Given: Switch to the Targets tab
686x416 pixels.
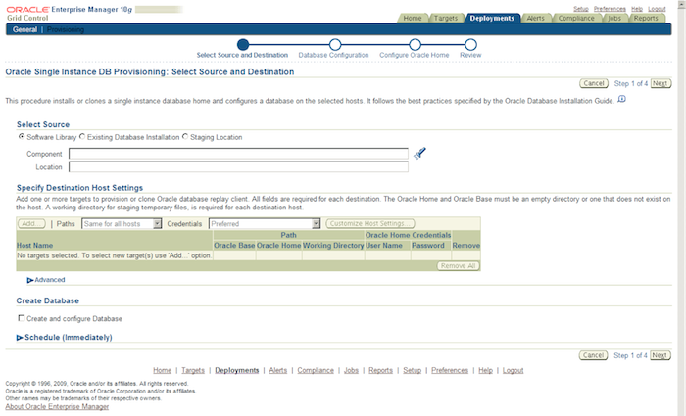Looking at the screenshot, I should [x=445, y=18].
